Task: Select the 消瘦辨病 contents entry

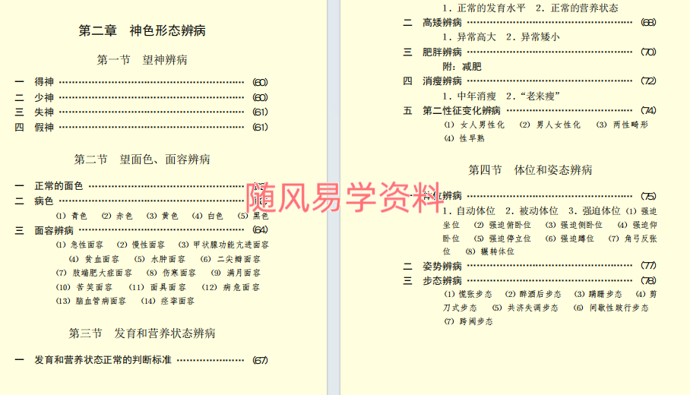Action: pyautogui.click(x=442, y=81)
